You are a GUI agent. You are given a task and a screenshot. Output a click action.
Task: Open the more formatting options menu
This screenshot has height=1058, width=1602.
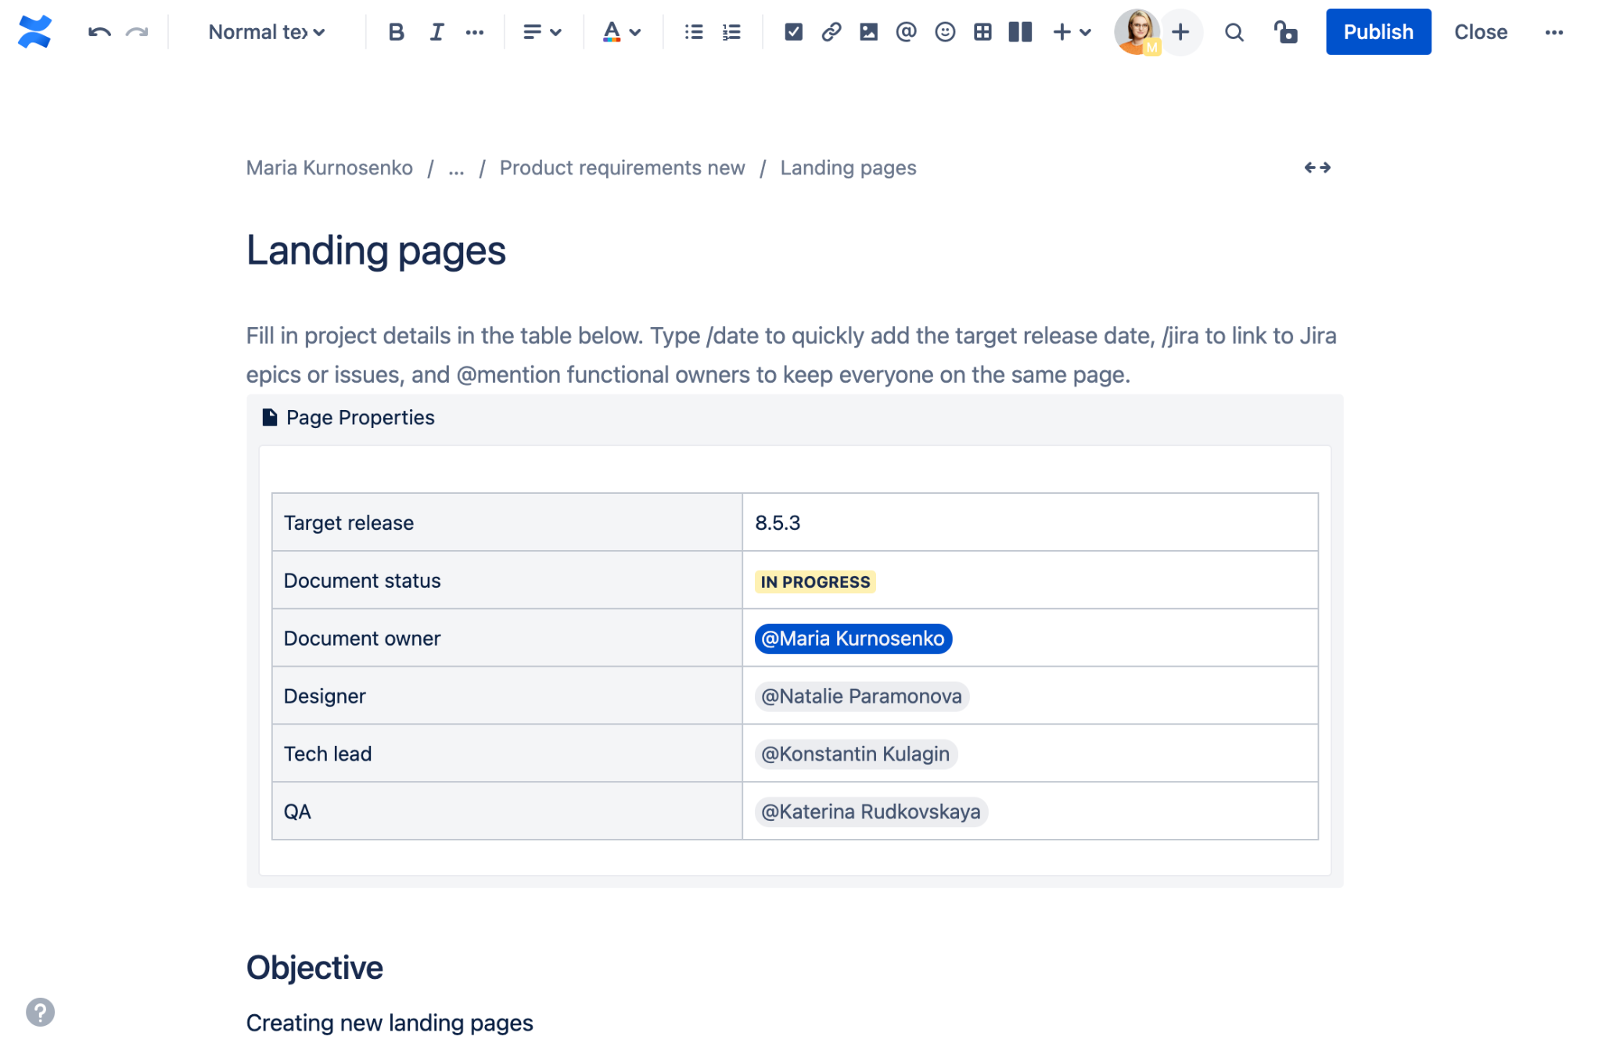[x=475, y=32]
